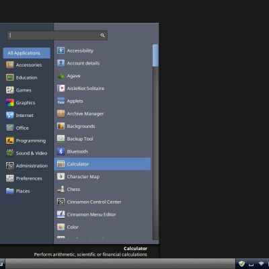Viewport: 269px width, 269px height.
Task: Click 'Archive Manager' text entry
Action: pos(85,114)
